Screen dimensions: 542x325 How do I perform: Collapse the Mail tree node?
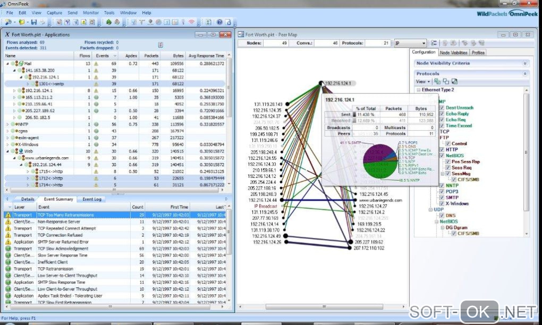[x=7, y=64]
